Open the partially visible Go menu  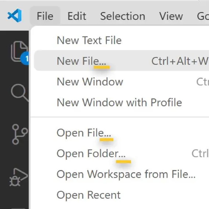(x=203, y=16)
